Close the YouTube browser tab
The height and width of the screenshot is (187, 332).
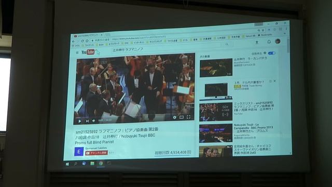(x=102, y=35)
